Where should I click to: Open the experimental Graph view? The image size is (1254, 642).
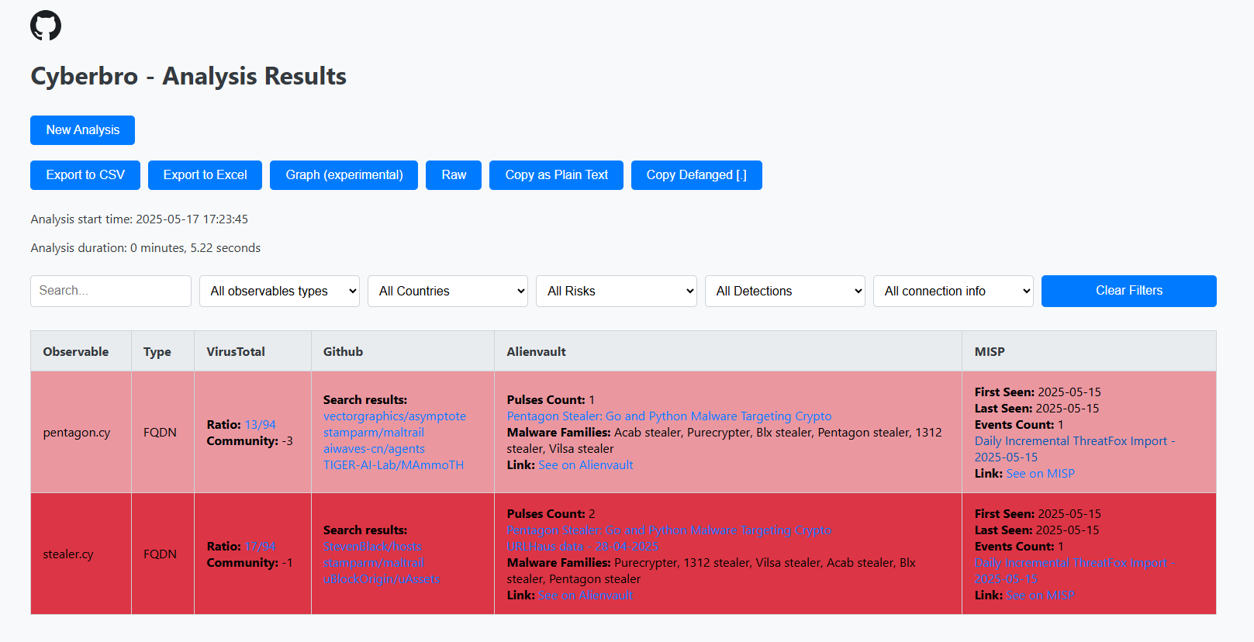click(x=344, y=175)
